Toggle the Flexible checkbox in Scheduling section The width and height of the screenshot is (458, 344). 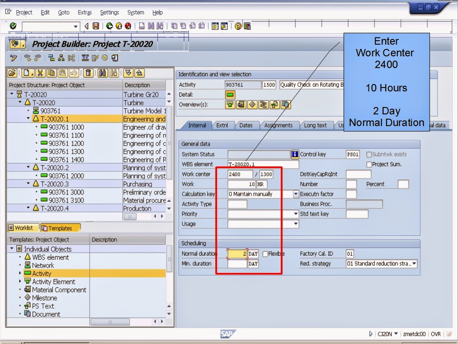(265, 253)
